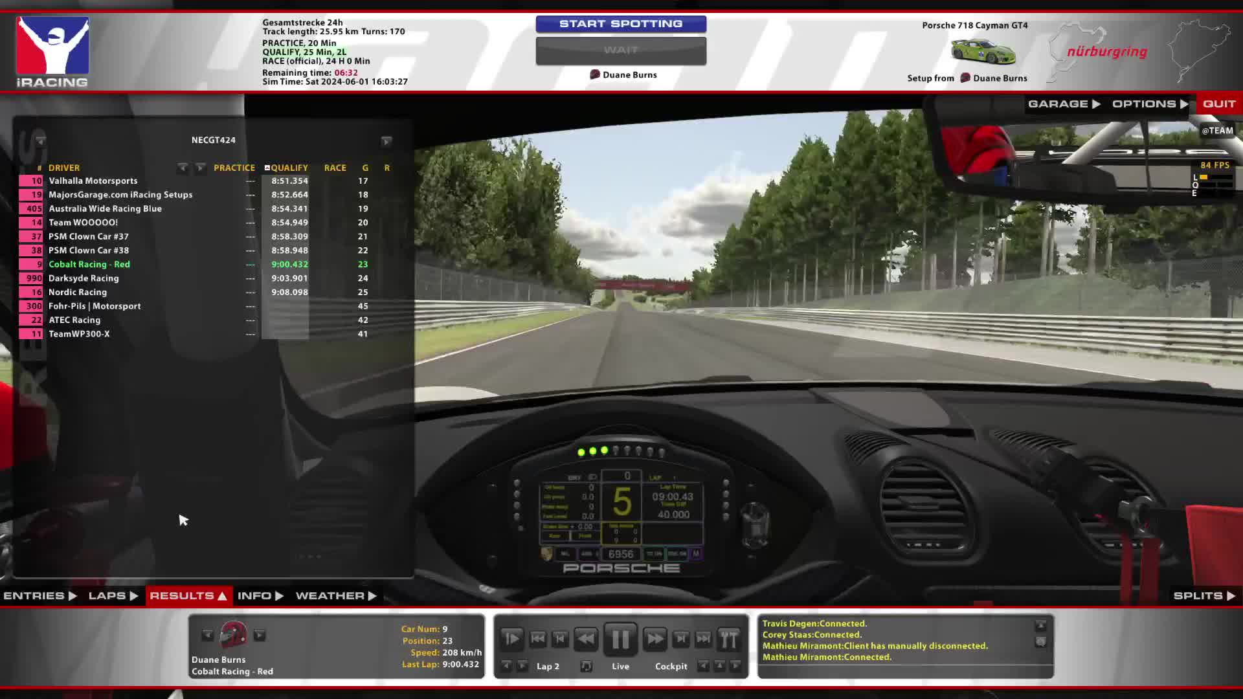Jump to replay end with skip-to-end button
The height and width of the screenshot is (699, 1243).
[x=704, y=639]
